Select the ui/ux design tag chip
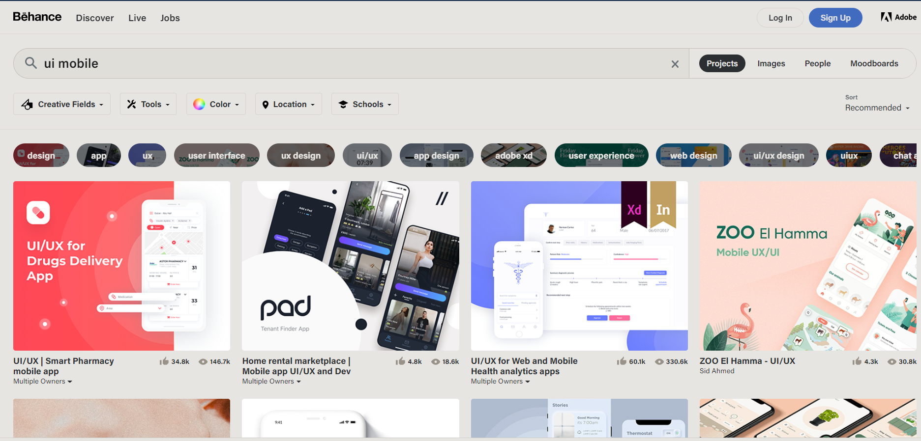Viewport: 921px width, 441px height. (779, 155)
